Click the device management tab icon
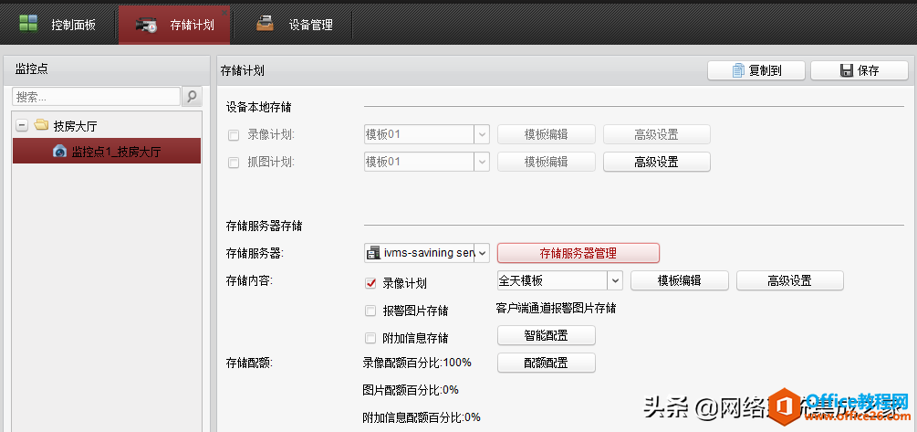 (x=265, y=24)
